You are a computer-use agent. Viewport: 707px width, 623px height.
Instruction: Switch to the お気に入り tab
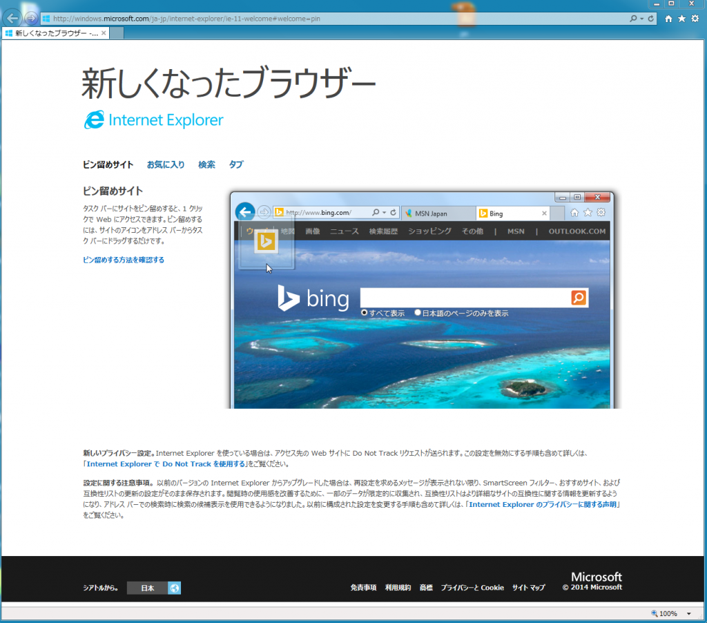166,164
